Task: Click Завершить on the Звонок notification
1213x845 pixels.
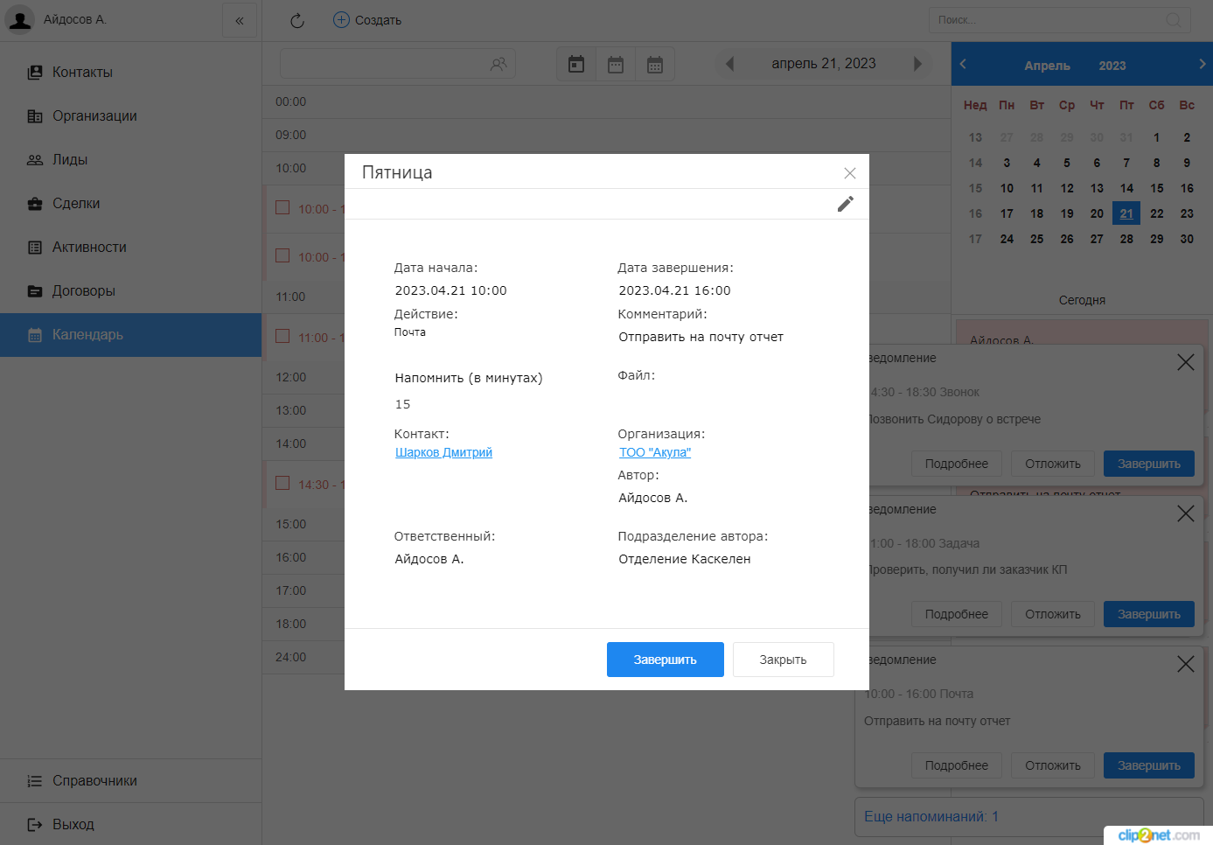Action: click(x=1149, y=464)
